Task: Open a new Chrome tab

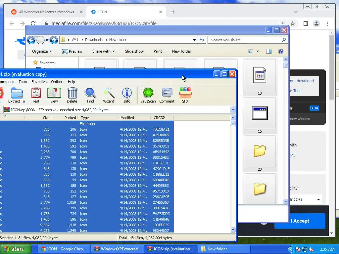Action: pos(173,12)
